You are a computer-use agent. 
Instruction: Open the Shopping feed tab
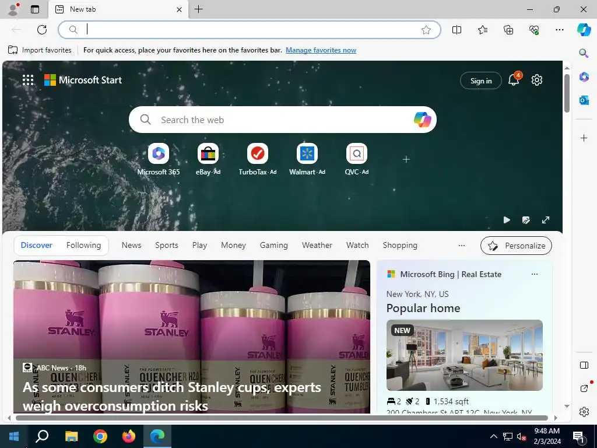tap(400, 246)
